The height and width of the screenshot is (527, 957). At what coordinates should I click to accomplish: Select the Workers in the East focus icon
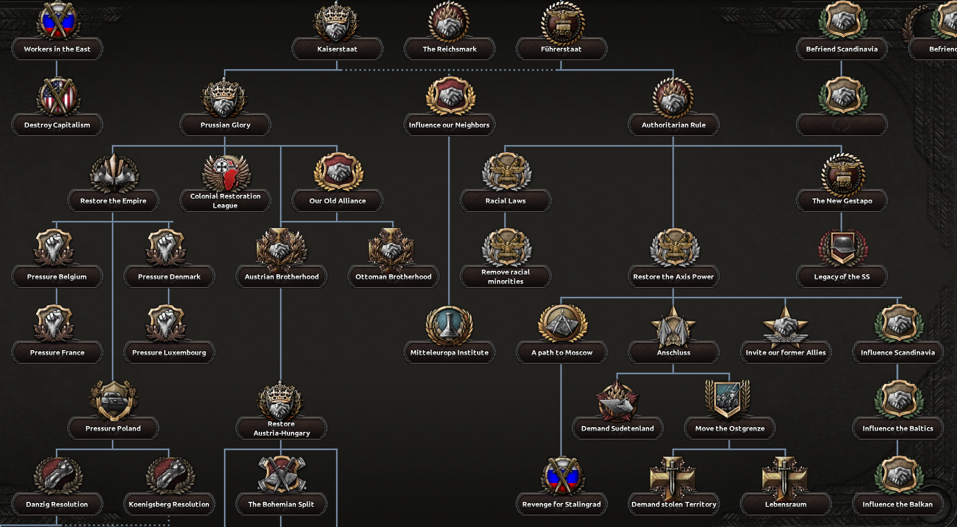(57, 21)
